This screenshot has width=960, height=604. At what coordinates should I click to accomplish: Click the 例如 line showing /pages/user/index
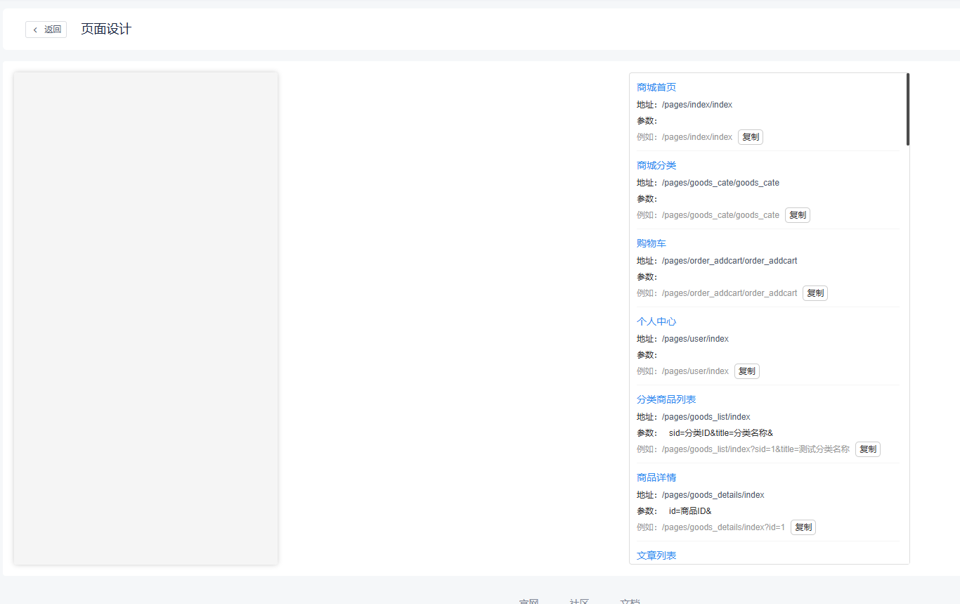(x=682, y=371)
